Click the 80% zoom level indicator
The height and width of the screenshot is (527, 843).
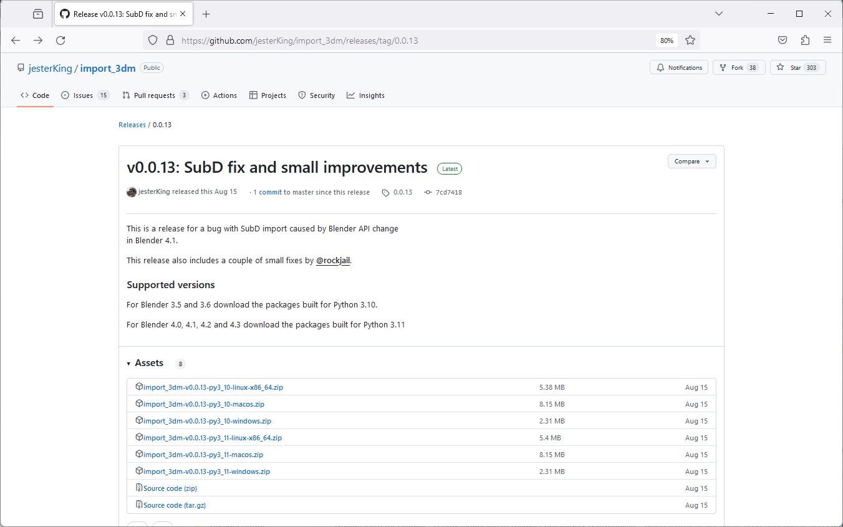(x=667, y=41)
